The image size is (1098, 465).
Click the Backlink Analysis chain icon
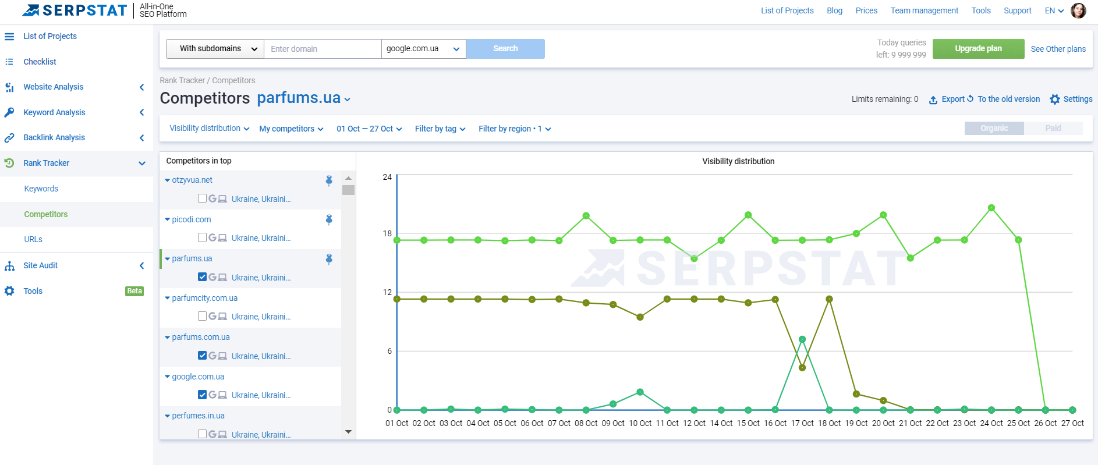click(x=9, y=138)
